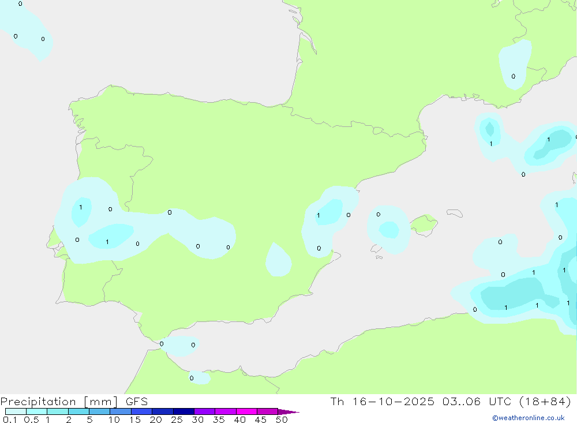The image size is (577, 423).
Task: Click the date text '16-10-2025'
Action: coord(394,401)
